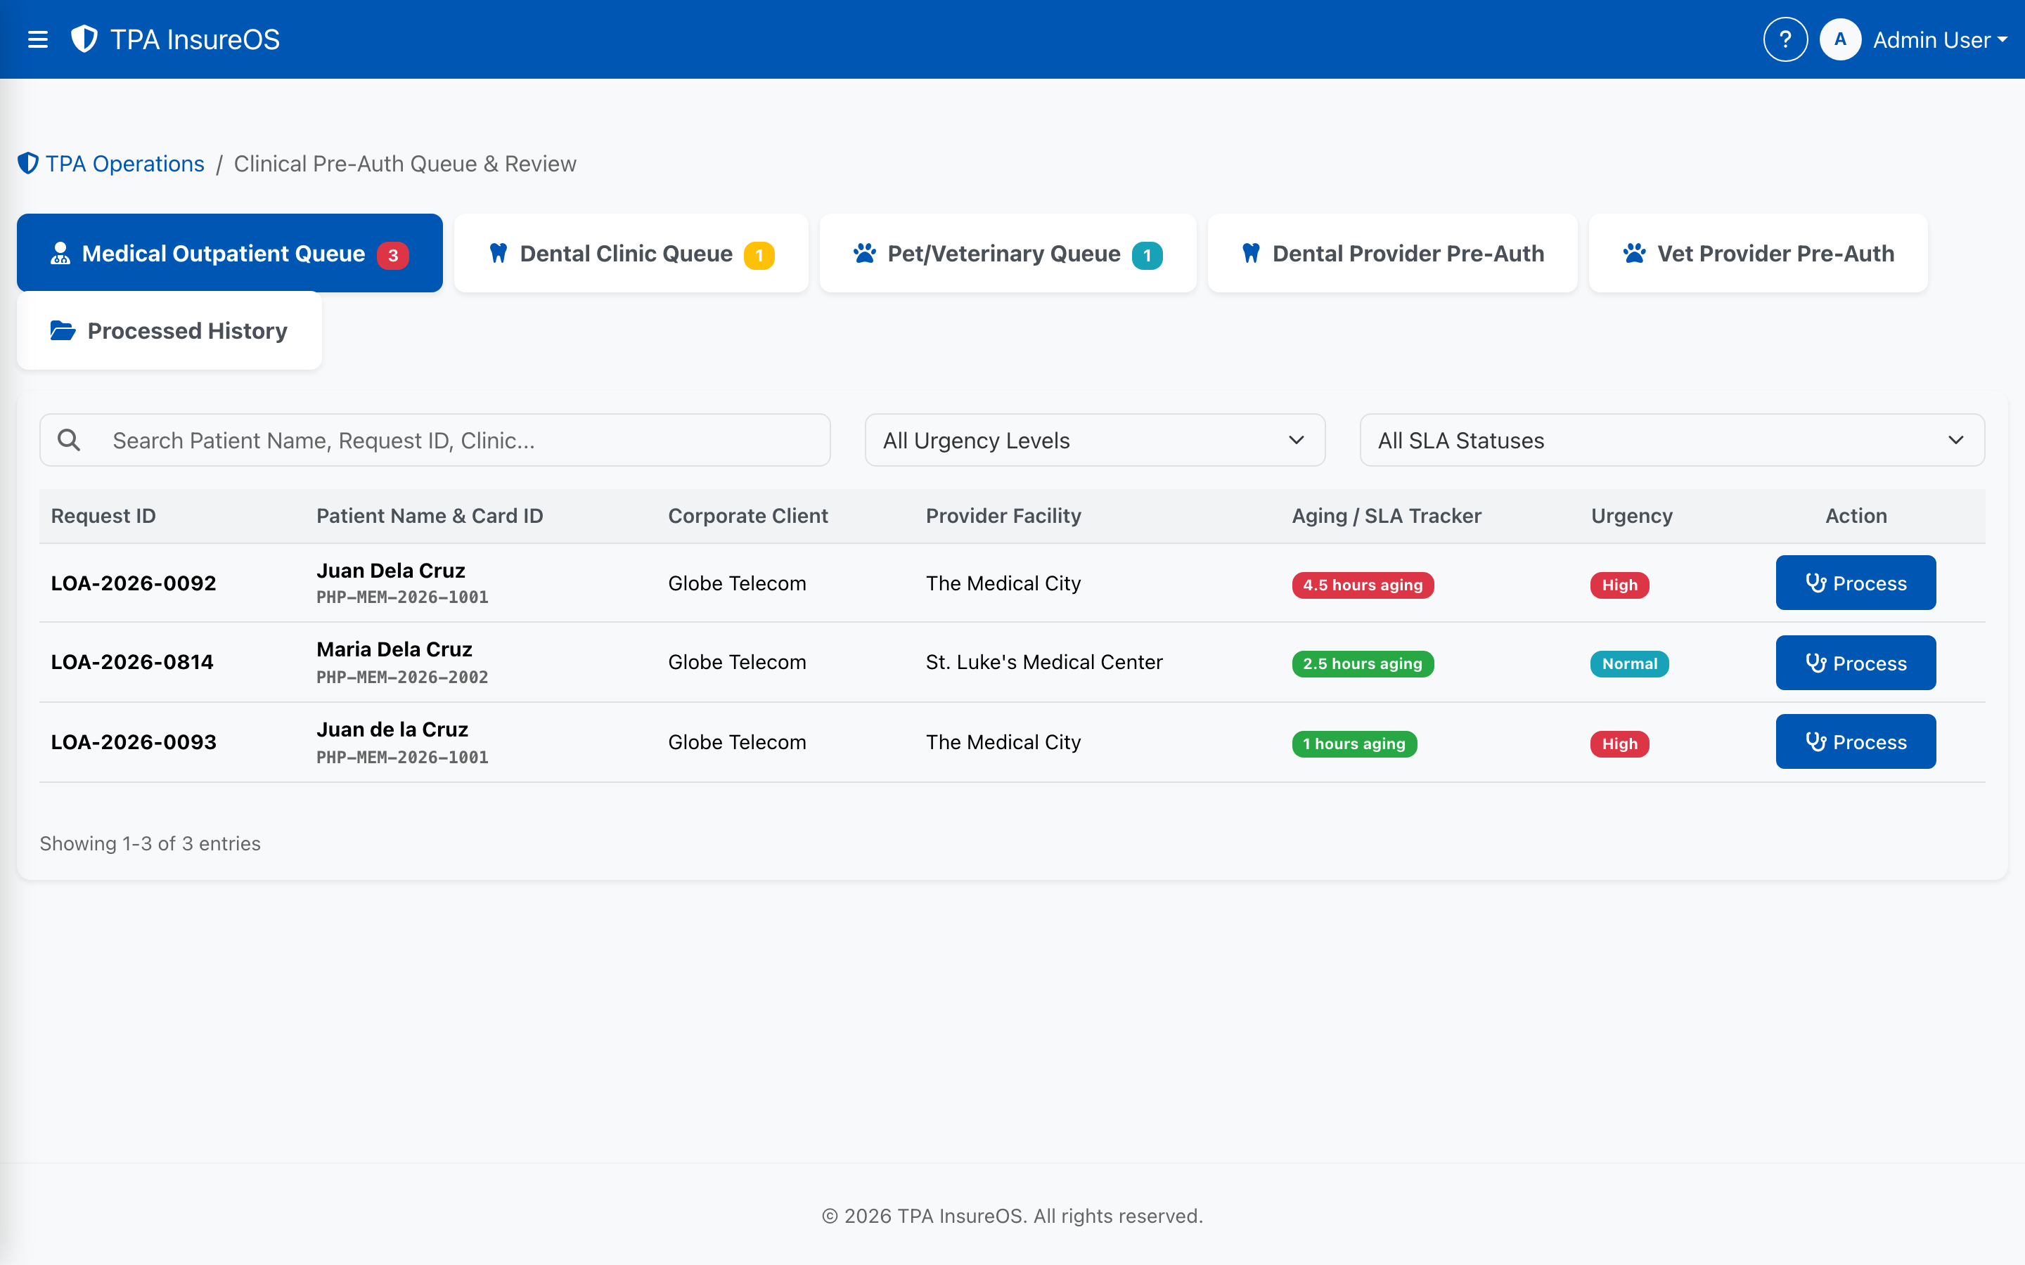
Task: Process request LOA-2026-0092
Action: point(1855,583)
